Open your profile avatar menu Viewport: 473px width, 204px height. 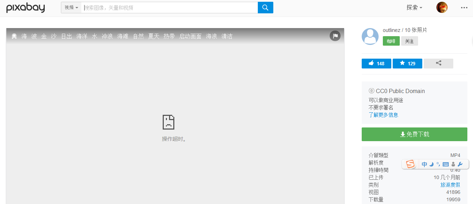[x=442, y=7]
